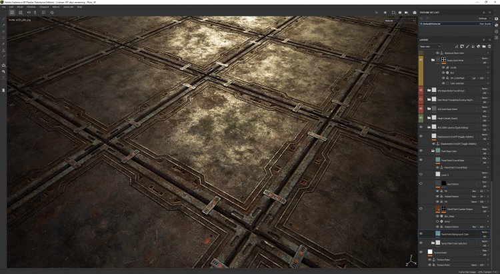Toggle visibility of Layer 2
The image size is (500, 274).
point(421,175)
